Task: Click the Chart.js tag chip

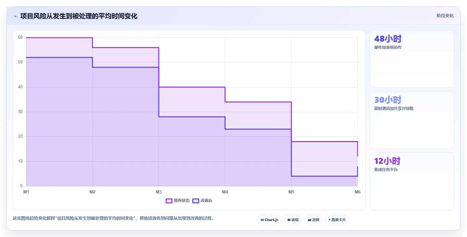Action: pos(269,220)
